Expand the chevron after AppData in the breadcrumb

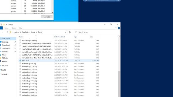(30, 32)
